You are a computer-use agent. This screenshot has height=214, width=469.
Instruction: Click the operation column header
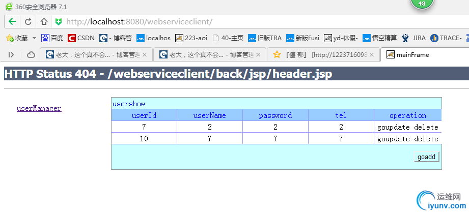point(408,116)
